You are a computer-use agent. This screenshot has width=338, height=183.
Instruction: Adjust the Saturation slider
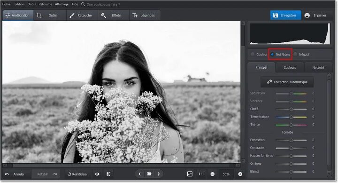(291, 93)
